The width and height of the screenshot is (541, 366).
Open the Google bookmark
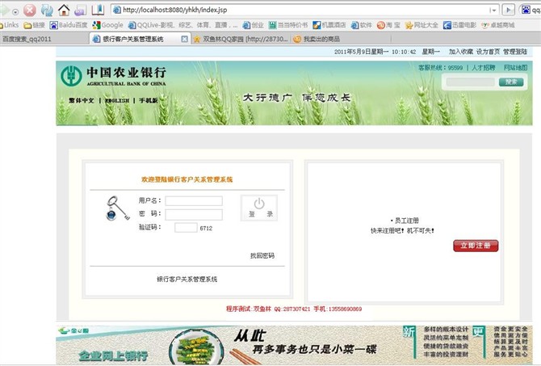pyautogui.click(x=107, y=25)
